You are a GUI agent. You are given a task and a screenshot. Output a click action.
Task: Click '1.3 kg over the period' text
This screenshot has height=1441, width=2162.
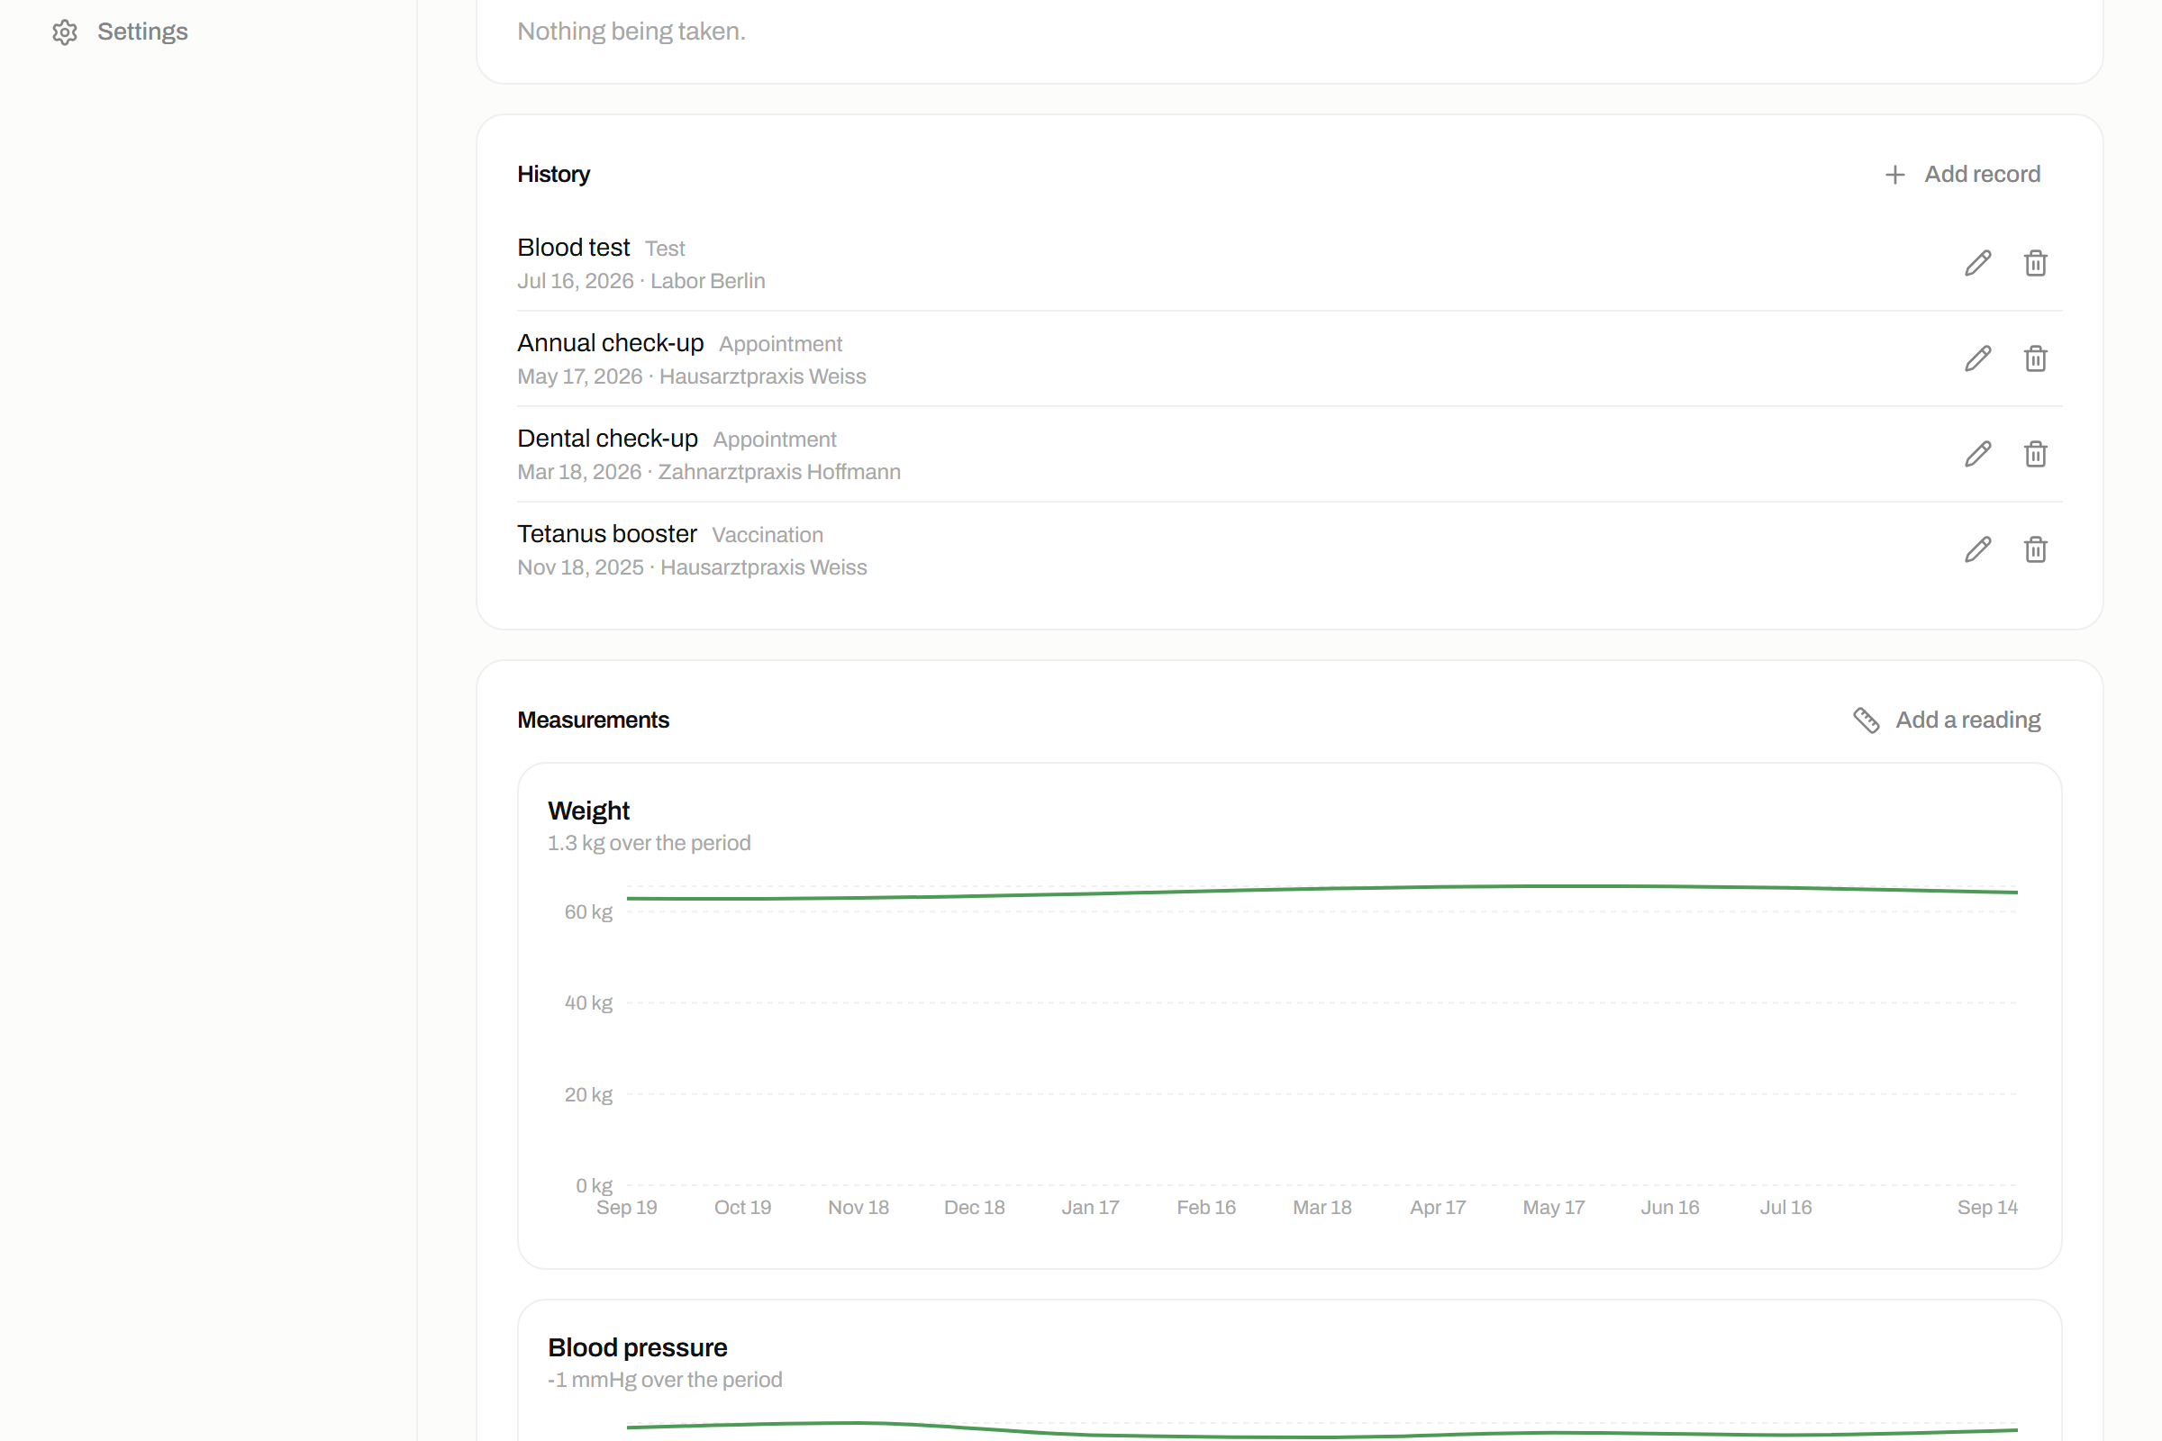pyautogui.click(x=649, y=844)
